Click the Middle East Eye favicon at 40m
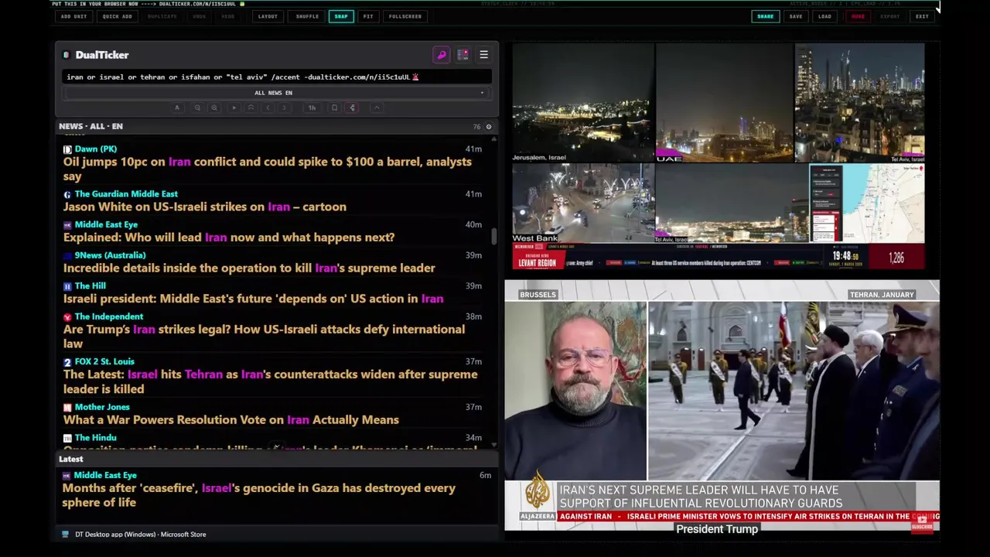990x557 pixels. pyautogui.click(x=67, y=225)
